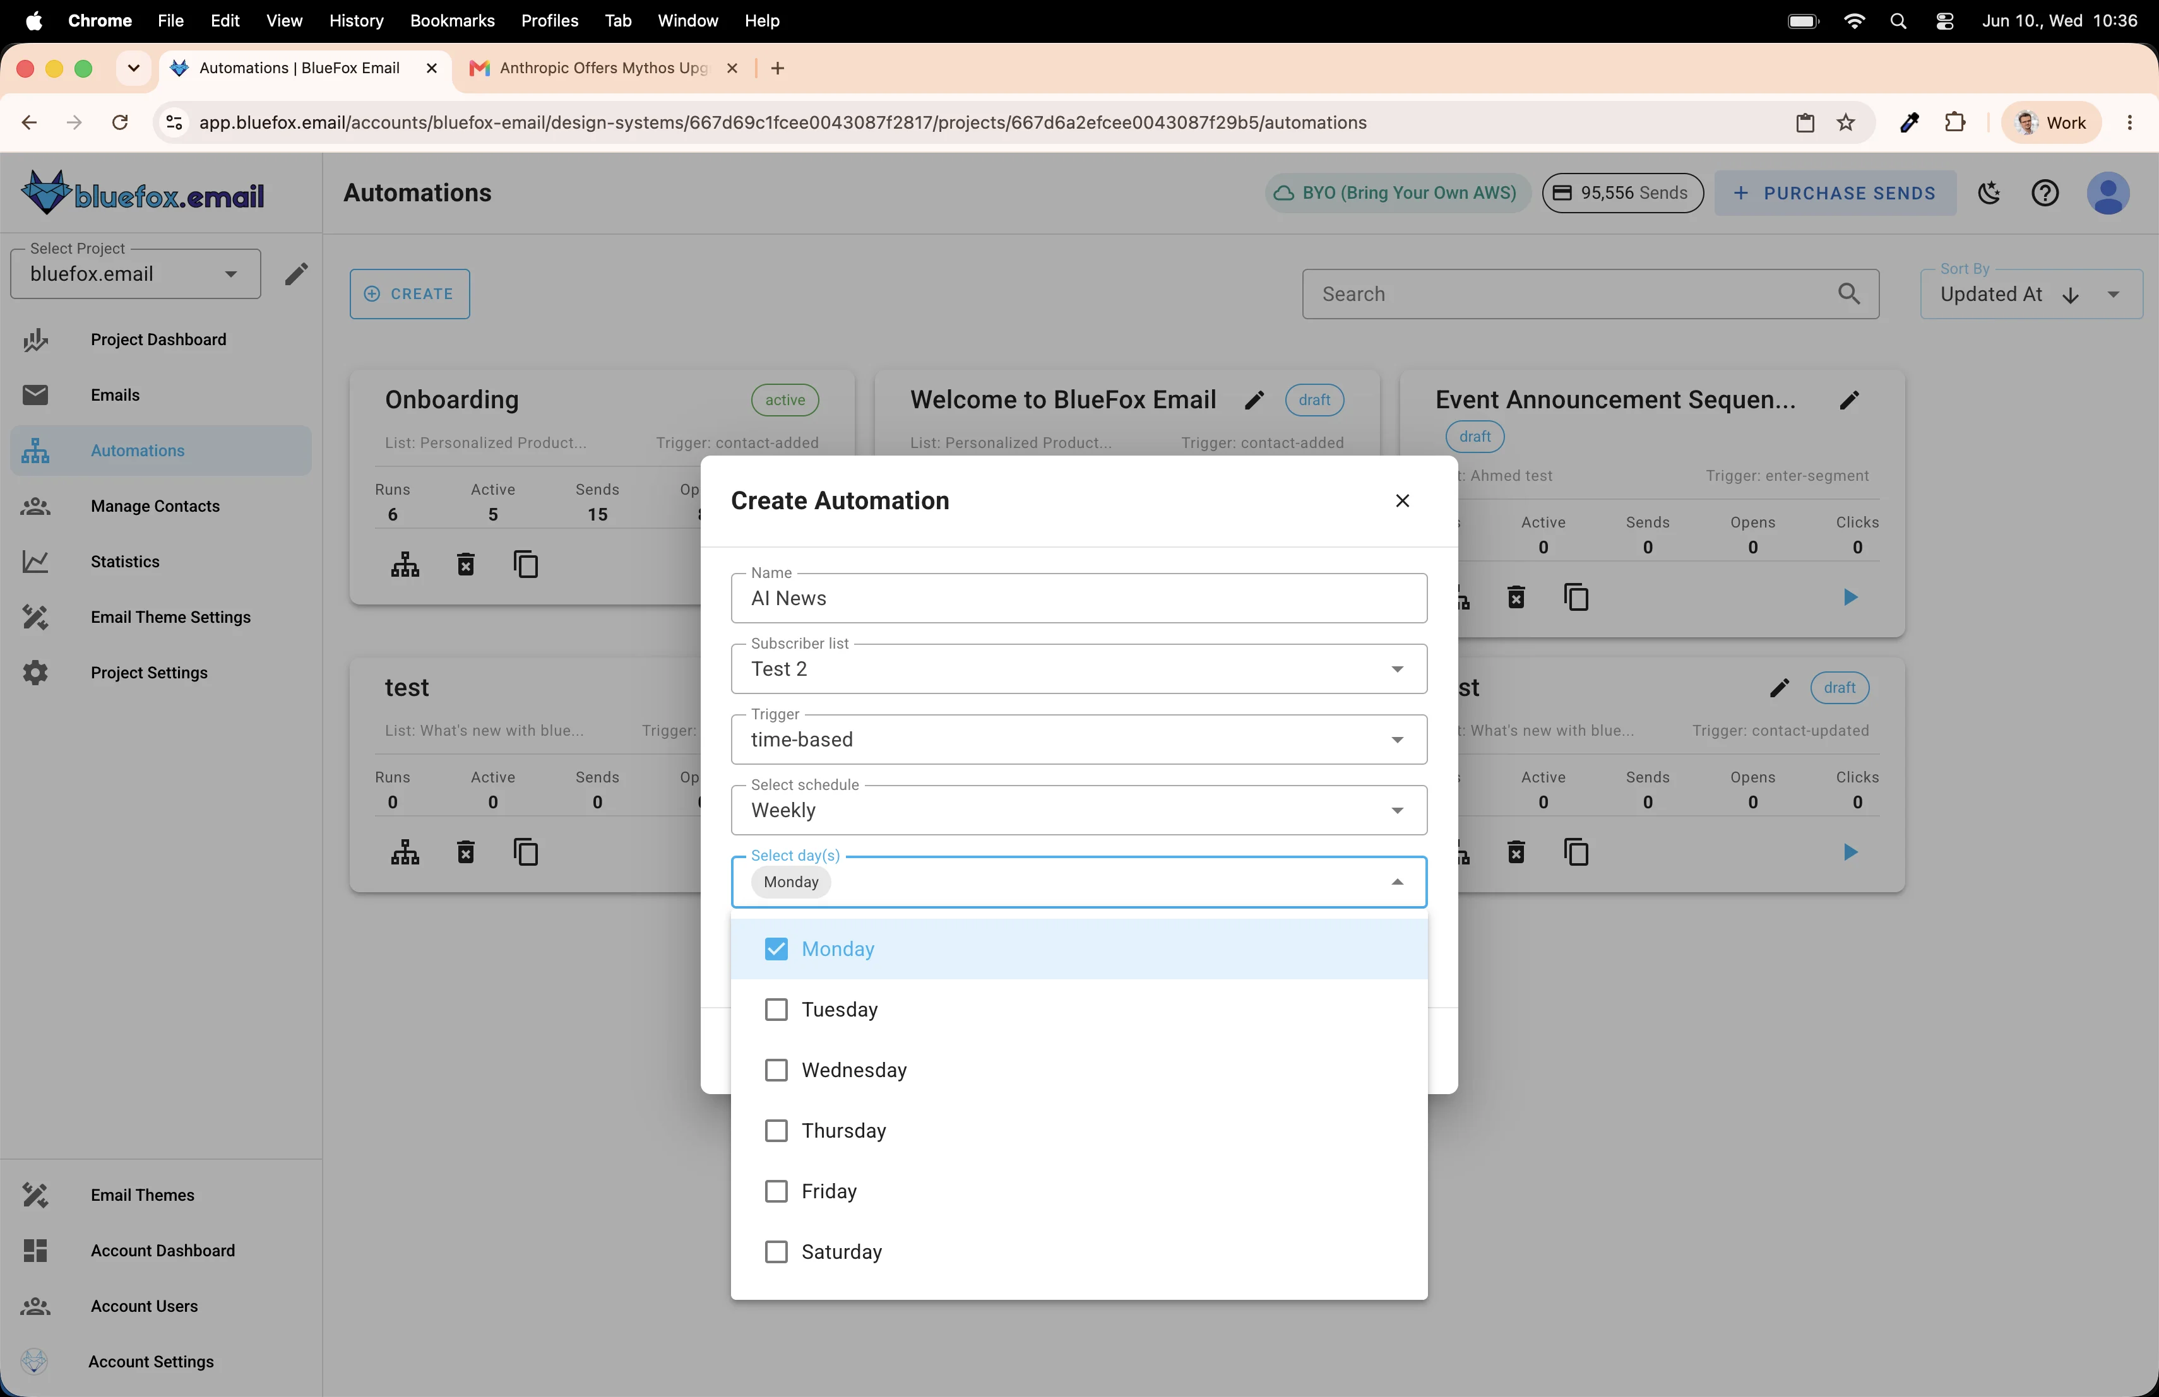This screenshot has width=2159, height=1397.
Task: Click PURCHASE SENDS button
Action: 1835,193
